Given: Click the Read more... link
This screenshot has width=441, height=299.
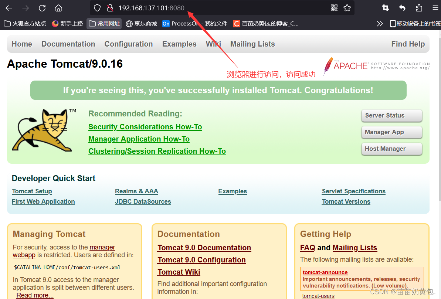Looking at the screenshot, I should [x=35, y=295].
